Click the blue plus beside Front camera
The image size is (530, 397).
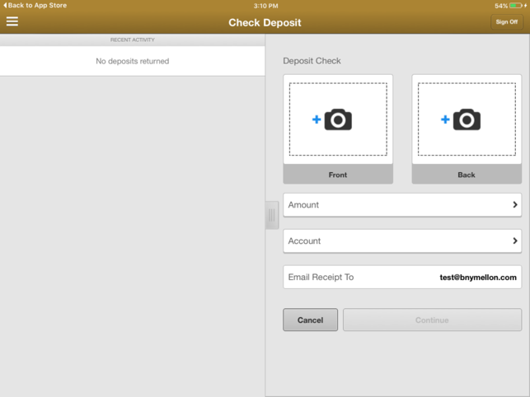tap(317, 119)
